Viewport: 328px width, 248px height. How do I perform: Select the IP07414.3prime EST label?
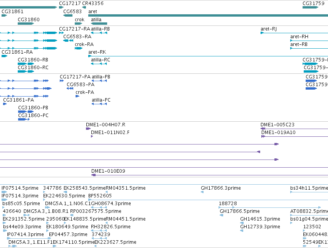25,234
